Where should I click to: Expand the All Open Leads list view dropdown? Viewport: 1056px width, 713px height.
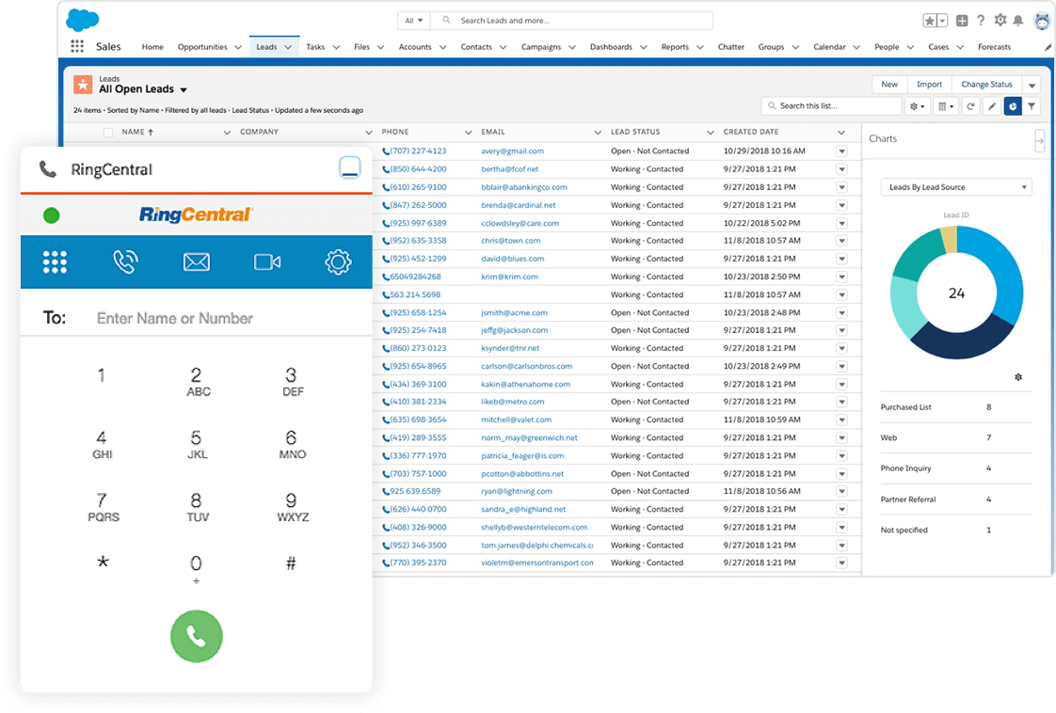[x=184, y=90]
